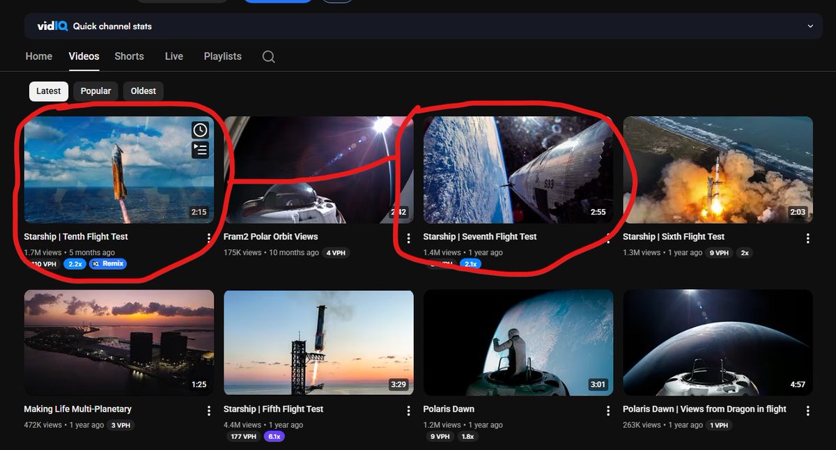Click the 9 VPH badge under Sixth Flight Test
Image resolution: width=836 pixels, height=450 pixels.
[720, 253]
